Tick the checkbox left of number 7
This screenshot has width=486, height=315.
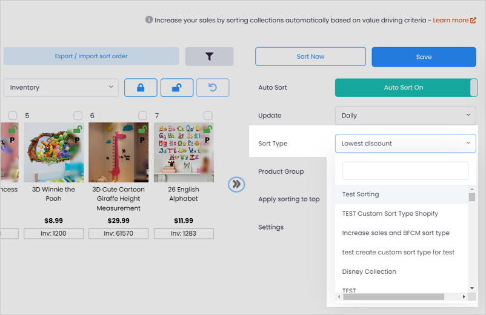pyautogui.click(x=142, y=116)
